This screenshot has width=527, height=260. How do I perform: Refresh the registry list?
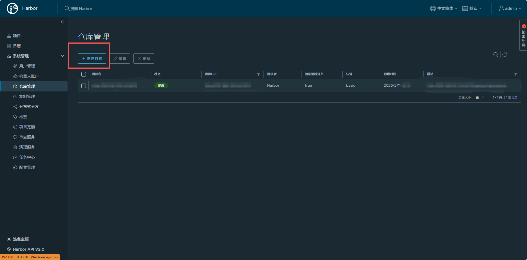coord(505,55)
